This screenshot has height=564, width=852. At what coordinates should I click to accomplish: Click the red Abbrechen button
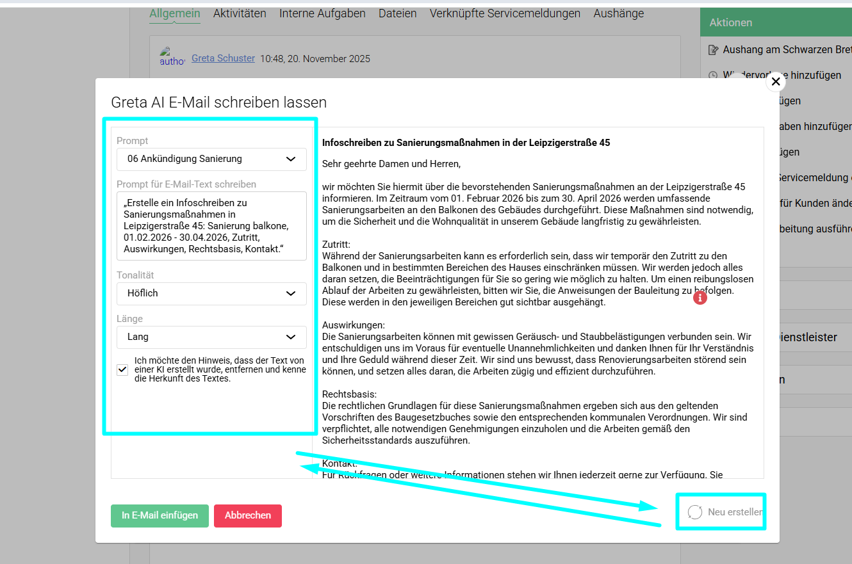[x=248, y=515]
